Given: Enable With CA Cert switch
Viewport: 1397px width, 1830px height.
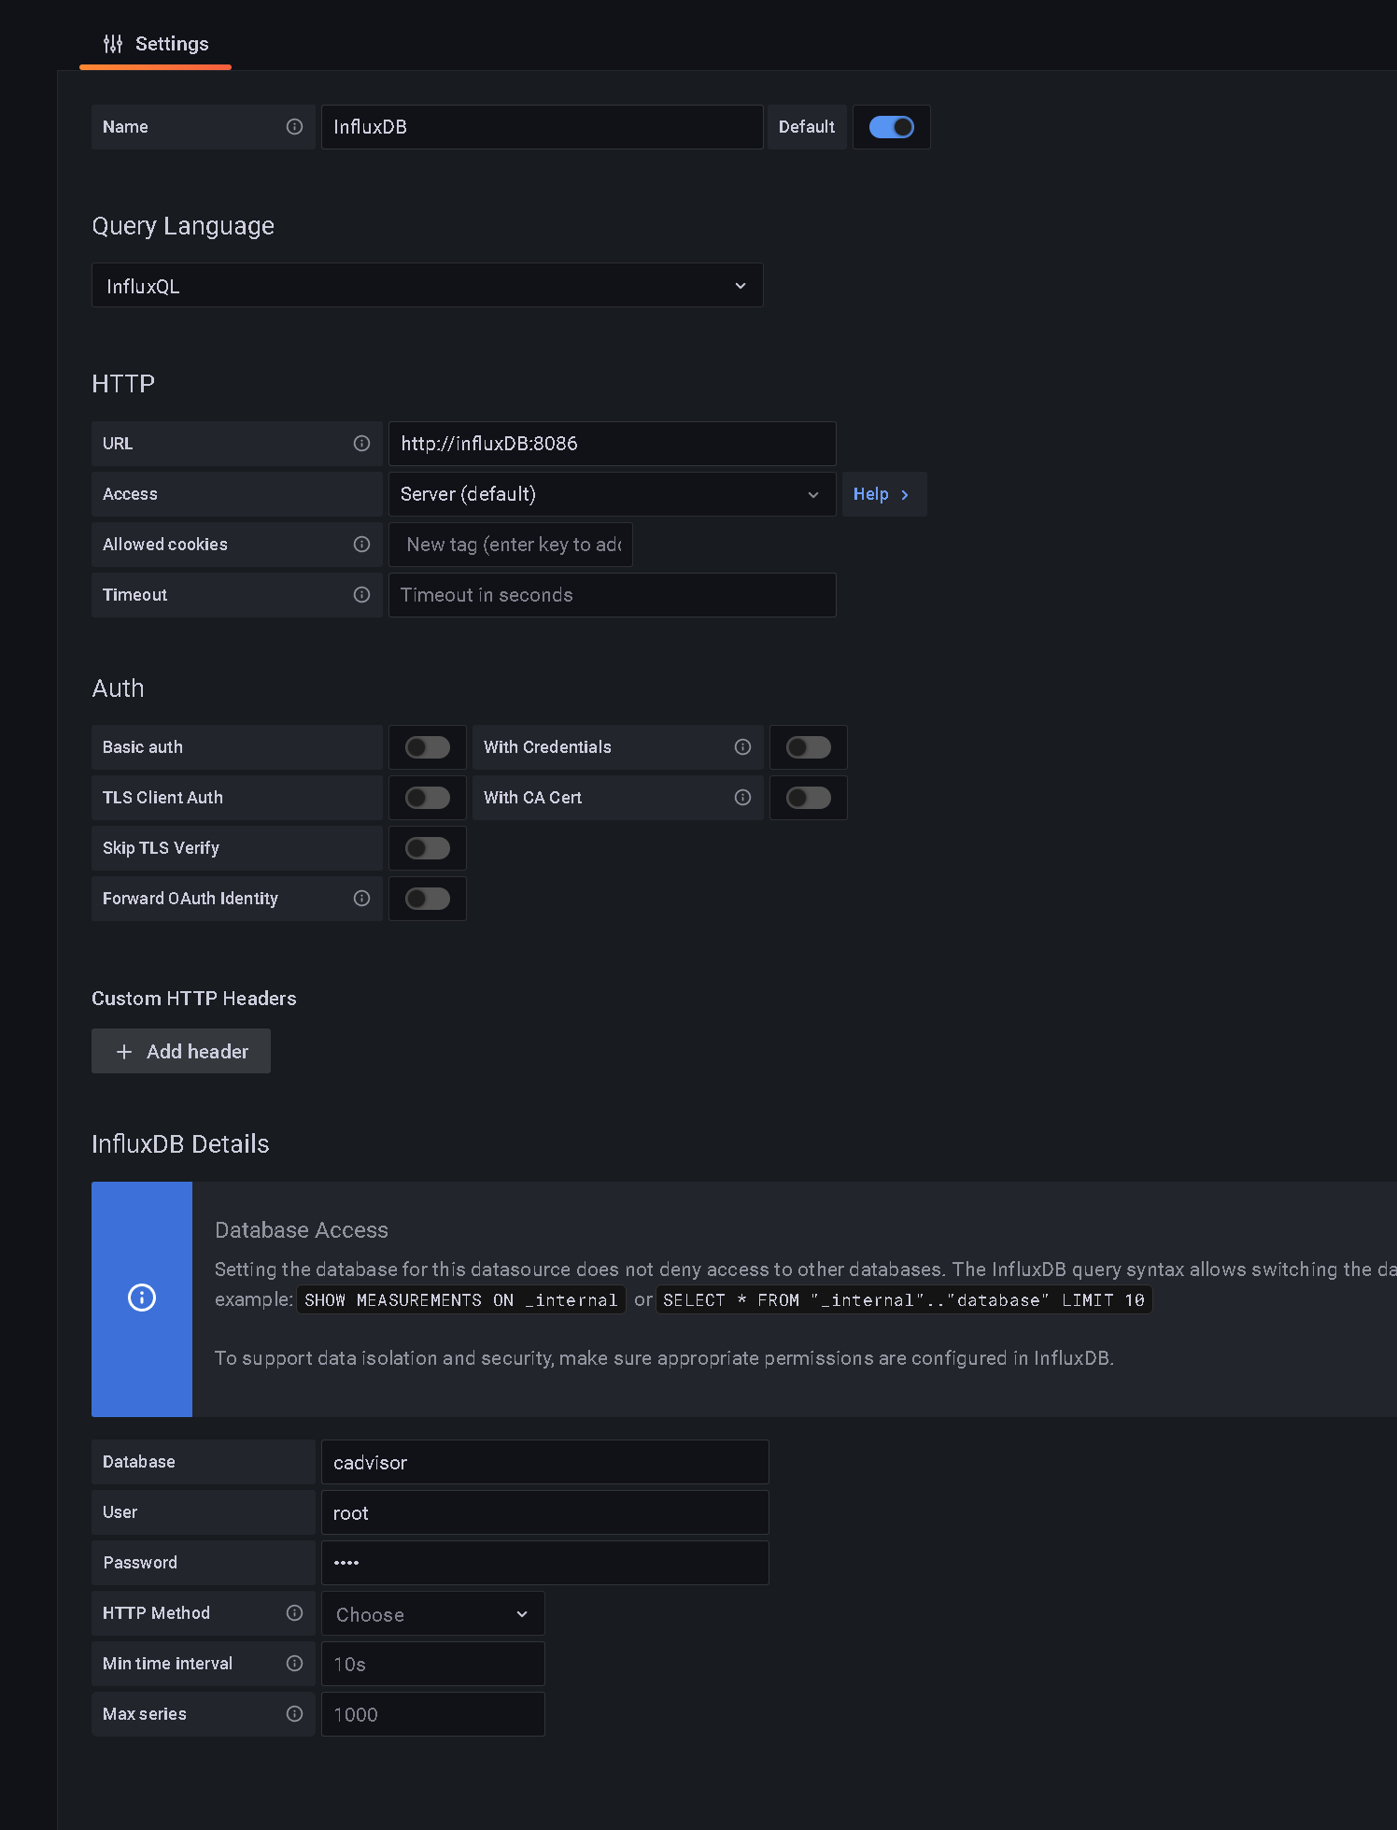Looking at the screenshot, I should (x=809, y=798).
